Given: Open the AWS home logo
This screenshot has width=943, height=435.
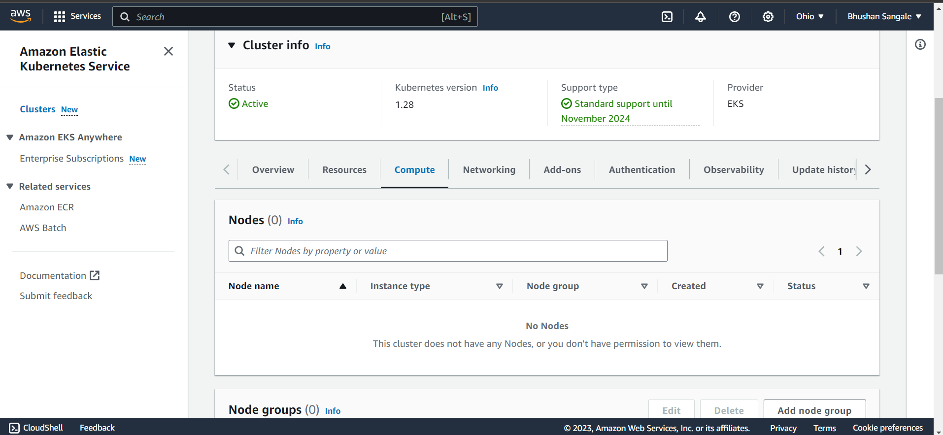Looking at the screenshot, I should [x=21, y=16].
